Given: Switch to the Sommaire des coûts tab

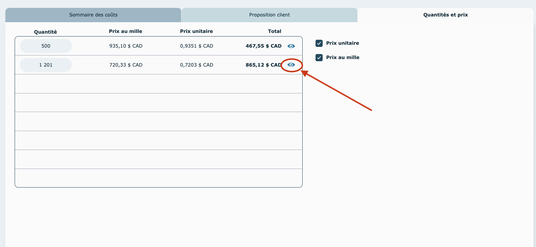Looking at the screenshot, I should pyautogui.click(x=93, y=15).
